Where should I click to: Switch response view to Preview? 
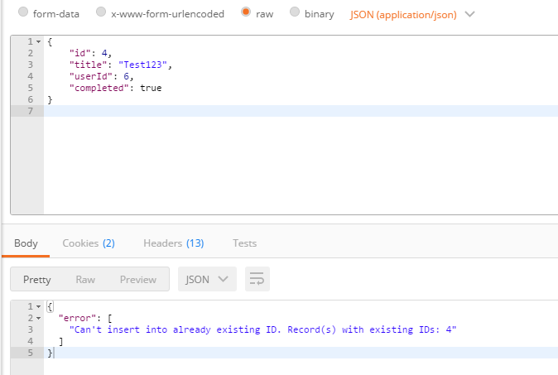point(138,280)
